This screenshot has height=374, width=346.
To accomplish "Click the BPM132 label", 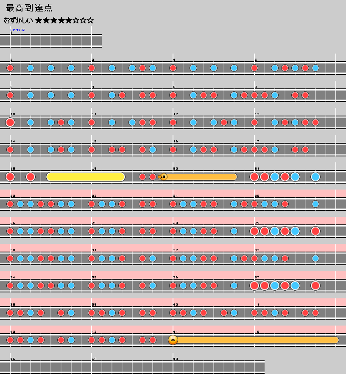I will click(x=18, y=30).
